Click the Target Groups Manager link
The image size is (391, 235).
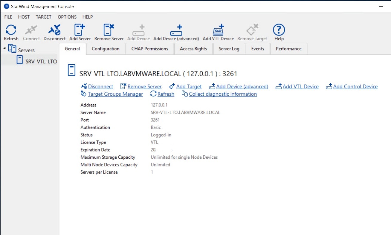click(x=115, y=94)
